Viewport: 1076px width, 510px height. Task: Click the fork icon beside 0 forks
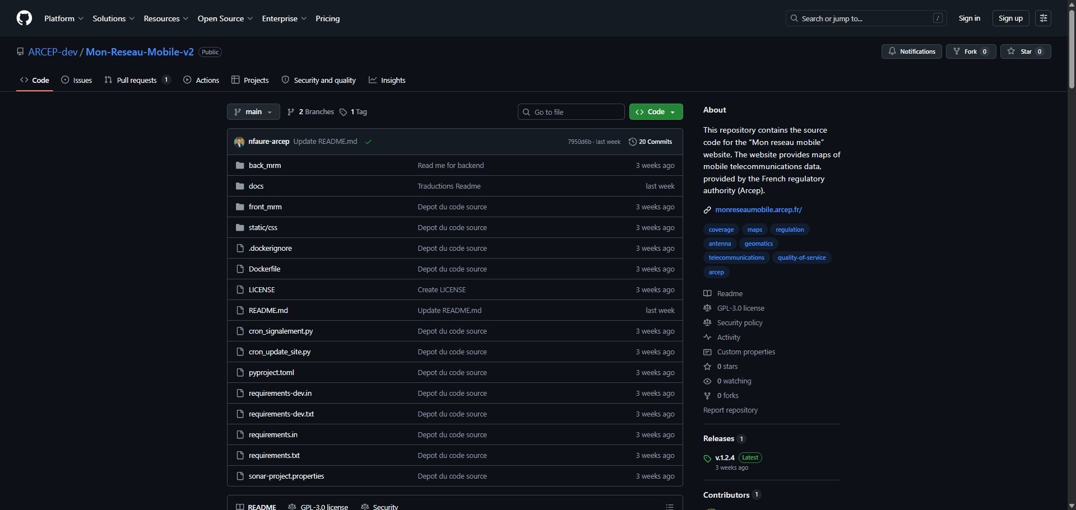click(x=707, y=395)
